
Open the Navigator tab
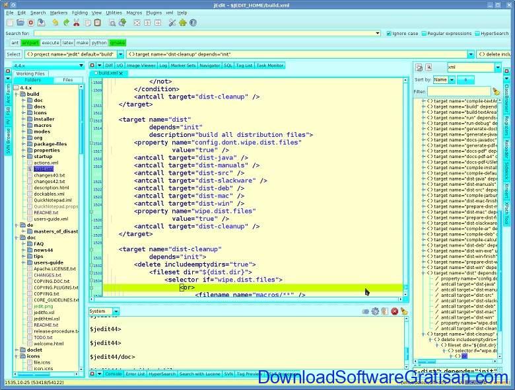[x=209, y=65]
